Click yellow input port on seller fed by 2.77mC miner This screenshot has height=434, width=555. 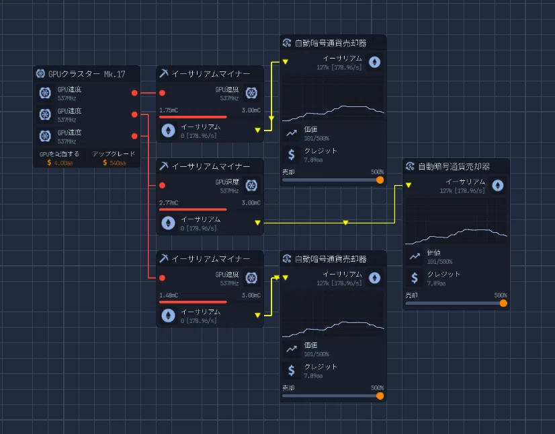coord(409,186)
